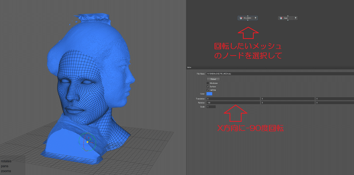The height and width of the screenshot is (175, 354).
Task: Select the RC_MESH node in graph
Action: (x=248, y=18)
